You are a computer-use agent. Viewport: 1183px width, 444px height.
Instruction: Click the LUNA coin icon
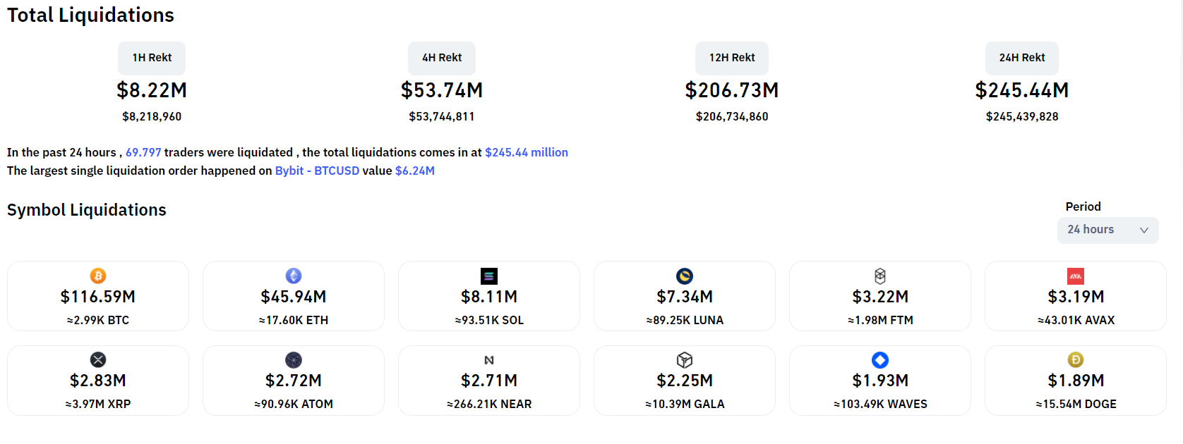click(x=685, y=276)
